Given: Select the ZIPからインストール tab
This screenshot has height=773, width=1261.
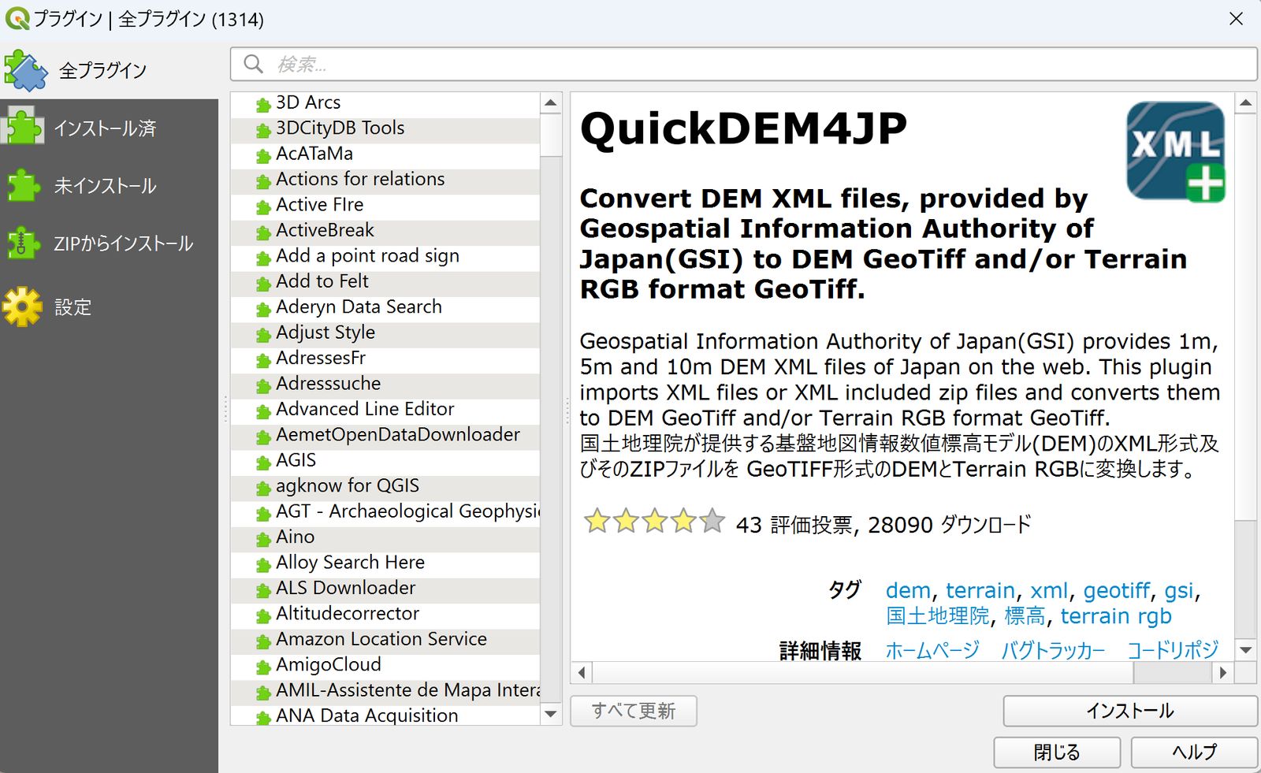Looking at the screenshot, I should tap(109, 243).
